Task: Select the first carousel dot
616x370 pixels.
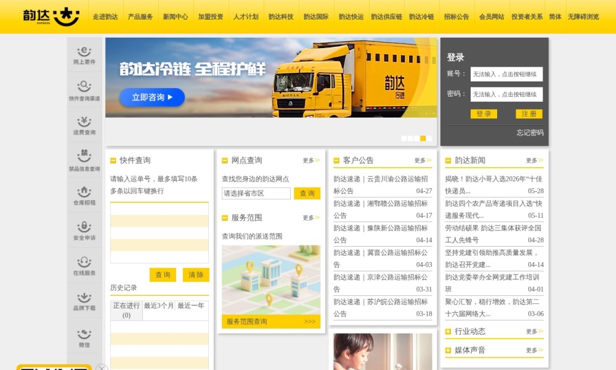Action: tap(404, 138)
